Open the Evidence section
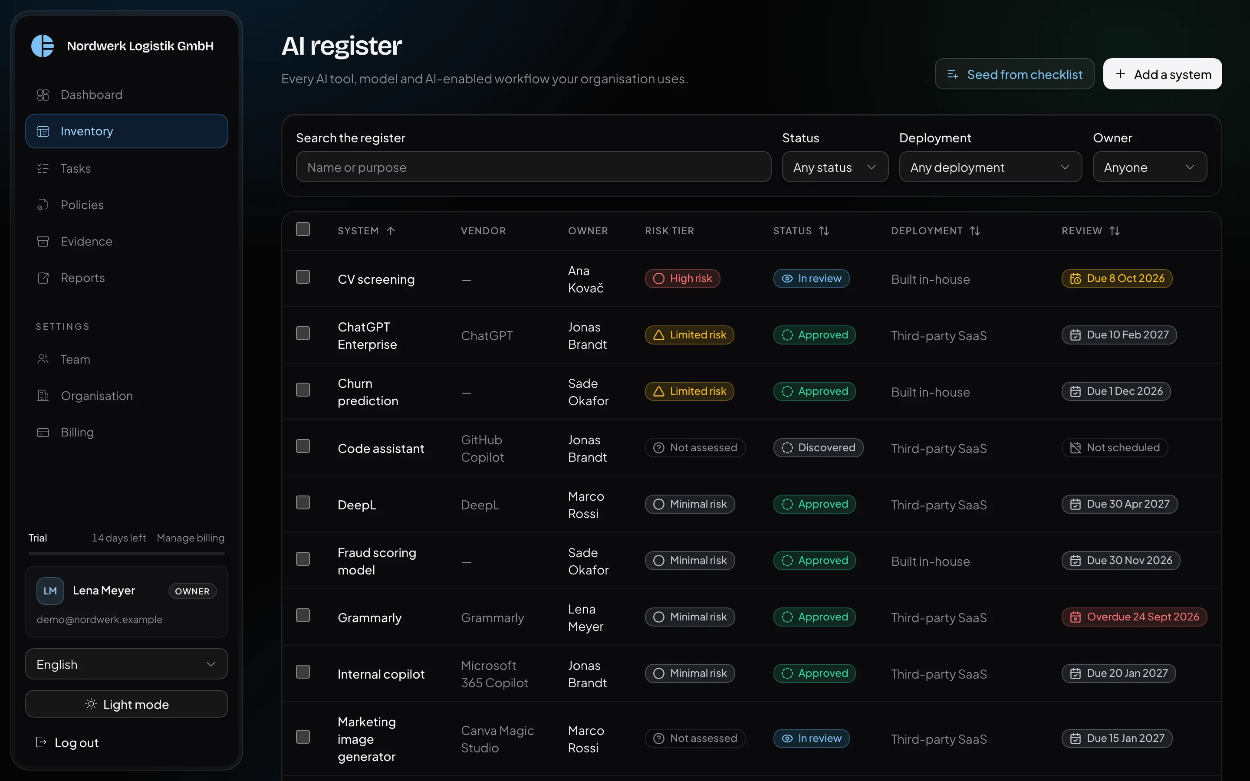Screen dimensions: 1250x781 tap(127, 241)
